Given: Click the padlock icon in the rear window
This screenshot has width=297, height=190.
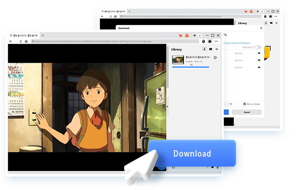Looking at the screenshot, I should click(265, 16).
